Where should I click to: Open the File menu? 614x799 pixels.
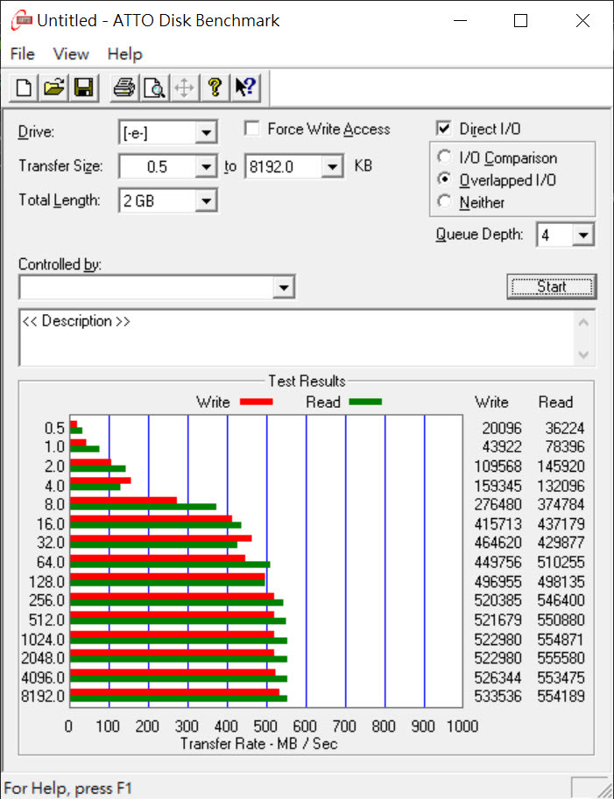pyautogui.click(x=23, y=54)
